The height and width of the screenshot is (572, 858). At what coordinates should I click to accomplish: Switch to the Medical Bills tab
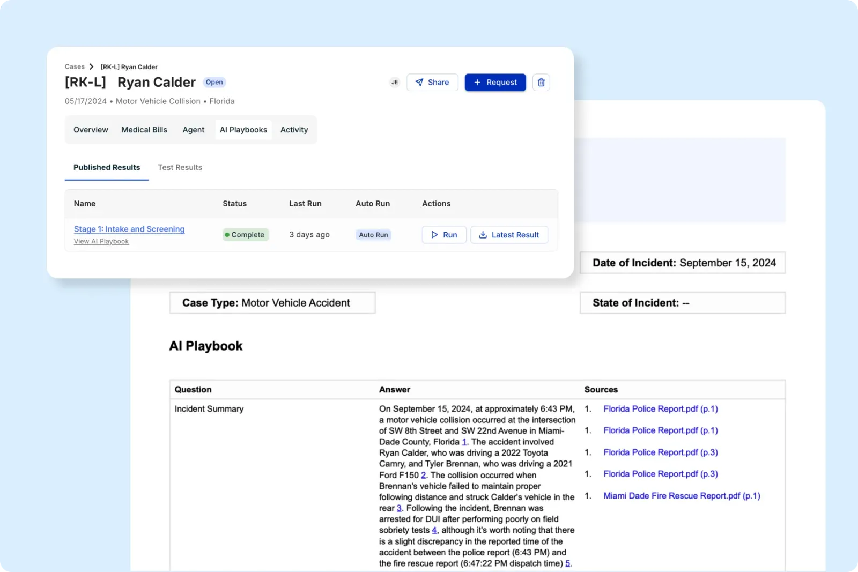[x=144, y=130]
